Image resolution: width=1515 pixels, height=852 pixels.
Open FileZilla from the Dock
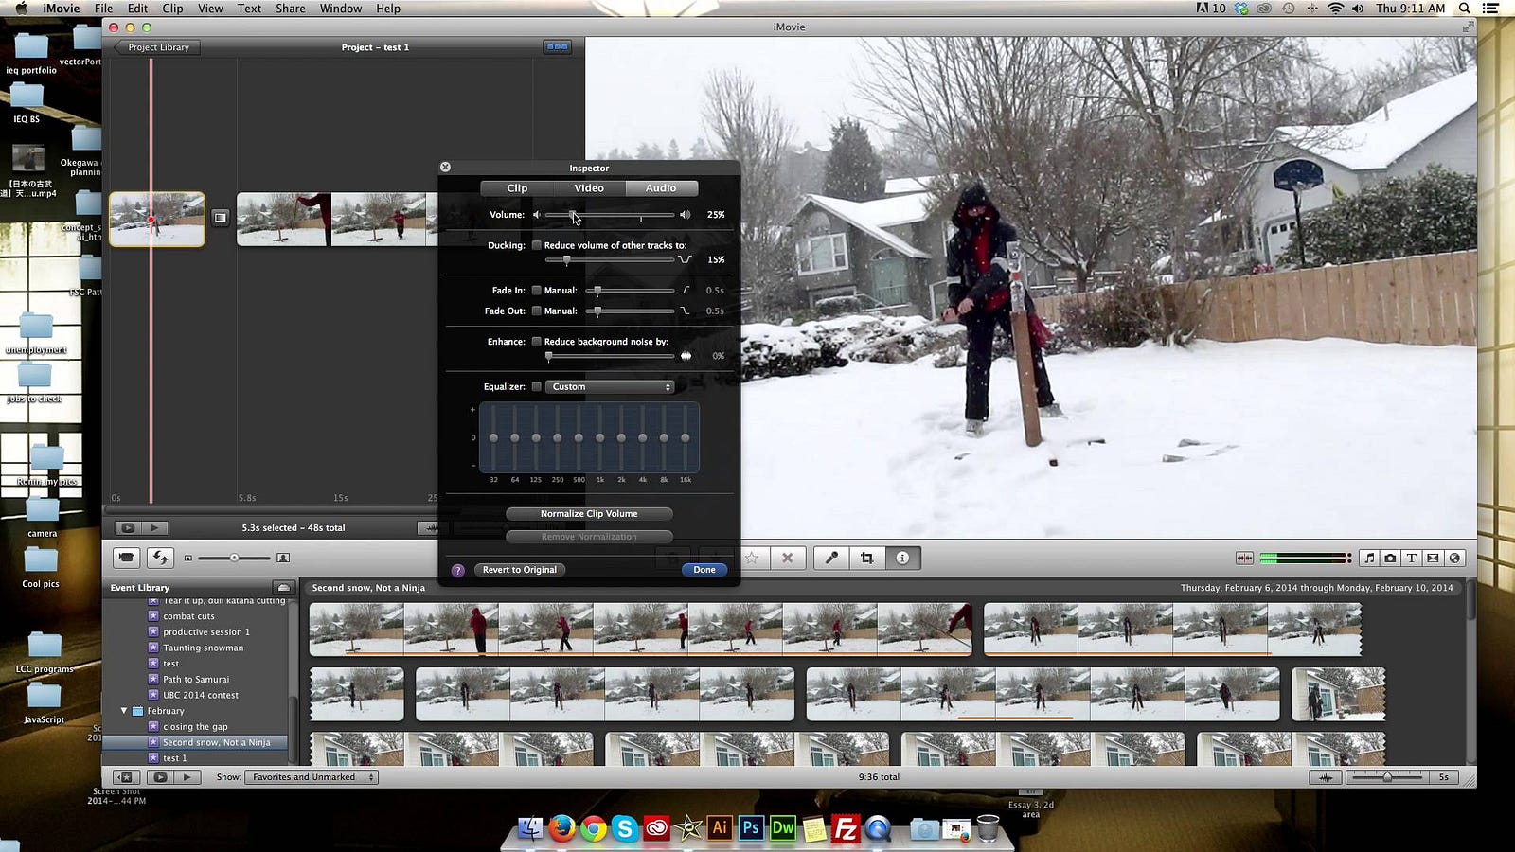tap(846, 829)
